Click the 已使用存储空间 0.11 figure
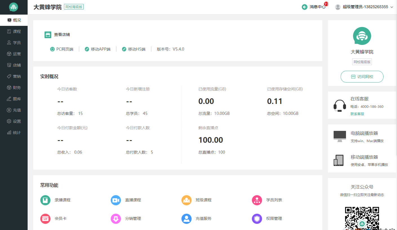 (x=275, y=101)
